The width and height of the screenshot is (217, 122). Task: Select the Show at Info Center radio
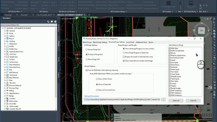tap(97, 79)
